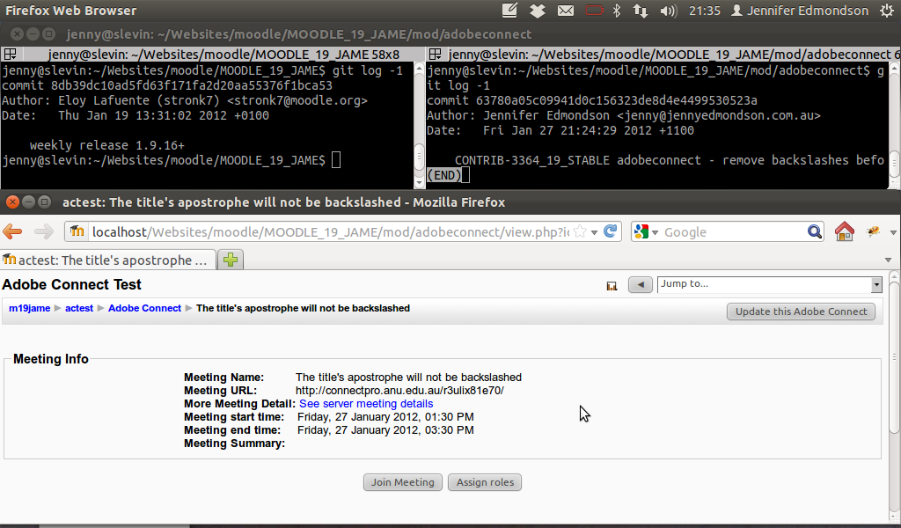
Task: Open URL history dropdown arrow
Action: pyautogui.click(x=594, y=232)
